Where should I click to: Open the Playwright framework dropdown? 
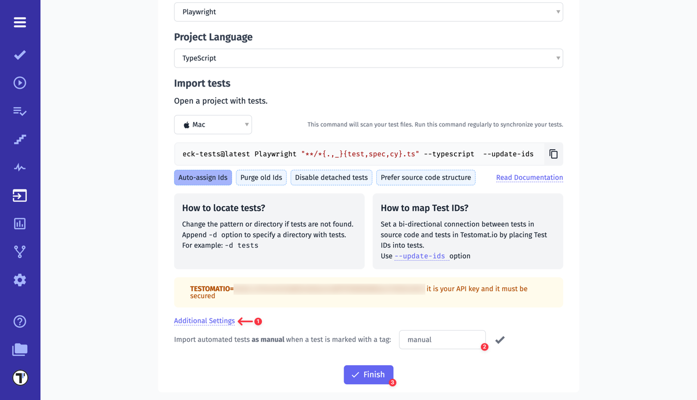pyautogui.click(x=368, y=11)
